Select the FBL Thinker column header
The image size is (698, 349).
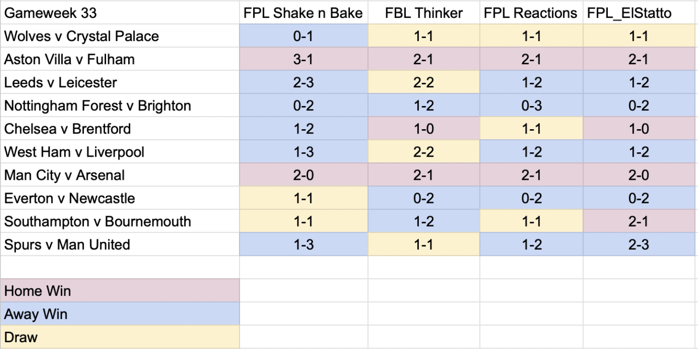click(x=424, y=13)
